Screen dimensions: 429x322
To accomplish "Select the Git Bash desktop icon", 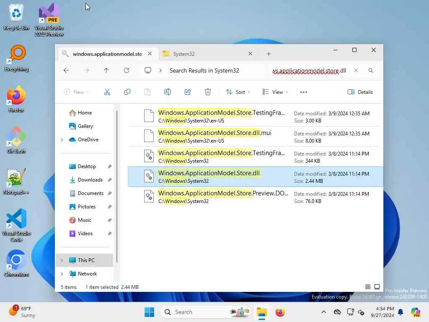I will click(x=16, y=140).
